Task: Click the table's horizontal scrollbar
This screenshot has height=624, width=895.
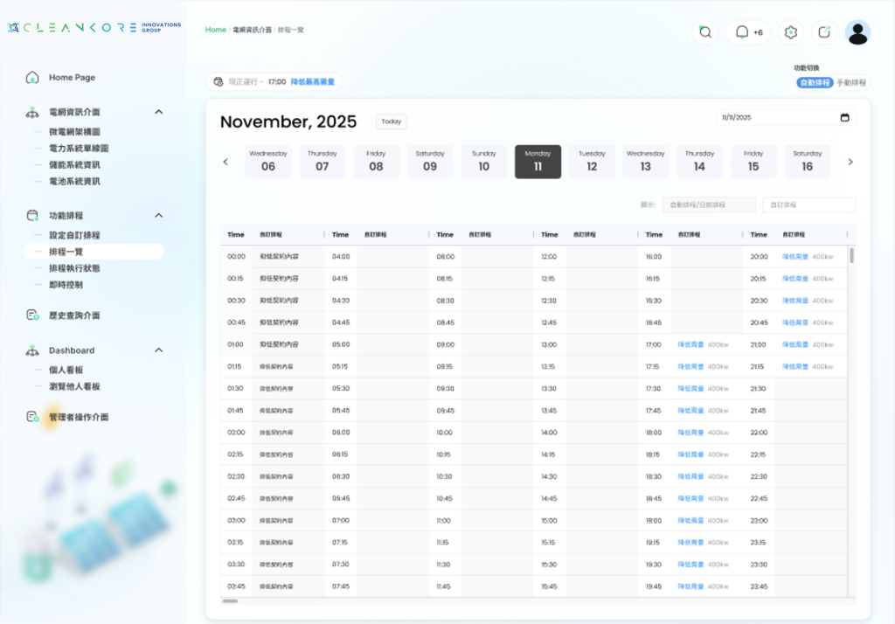Action: (230, 601)
